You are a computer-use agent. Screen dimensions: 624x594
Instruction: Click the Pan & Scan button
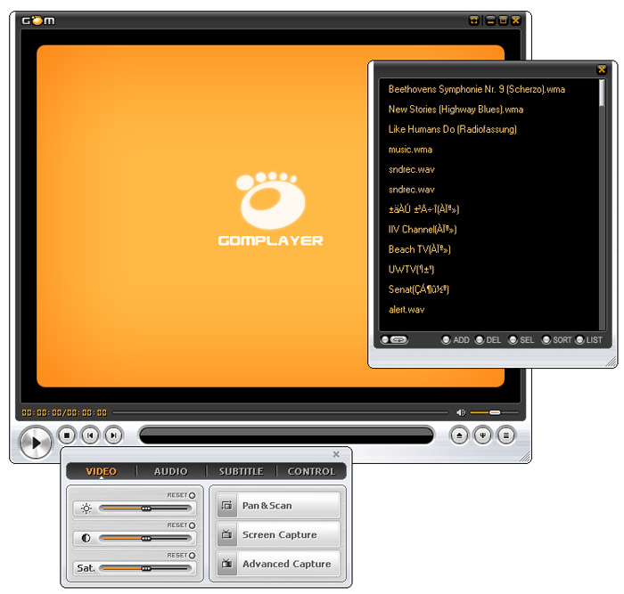(x=278, y=506)
